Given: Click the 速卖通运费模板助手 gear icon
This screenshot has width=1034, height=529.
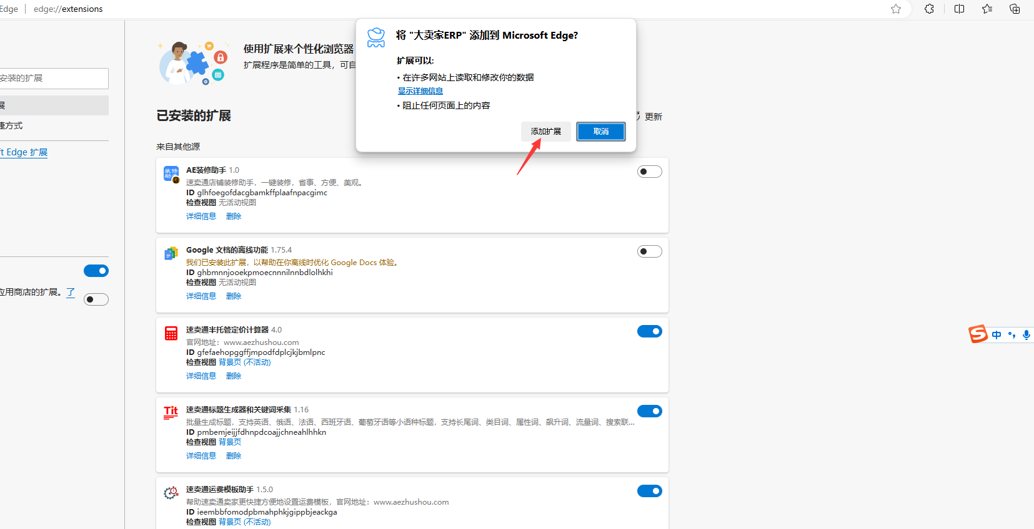Looking at the screenshot, I should [x=171, y=493].
